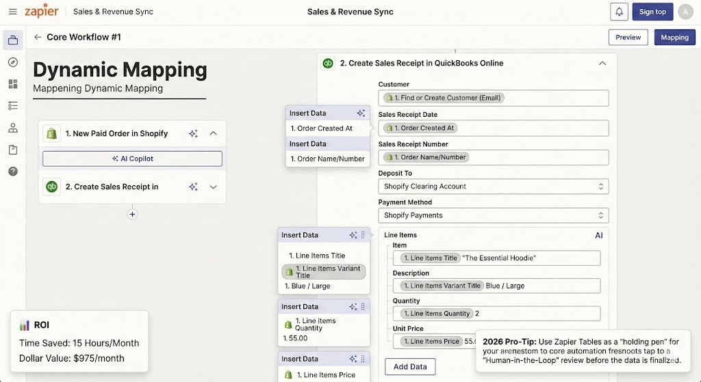
Task: Click the compass discover icon in sidebar
Action: pos(13,62)
